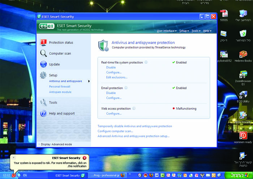Click ESET icon in window title bar

tap(39, 17)
